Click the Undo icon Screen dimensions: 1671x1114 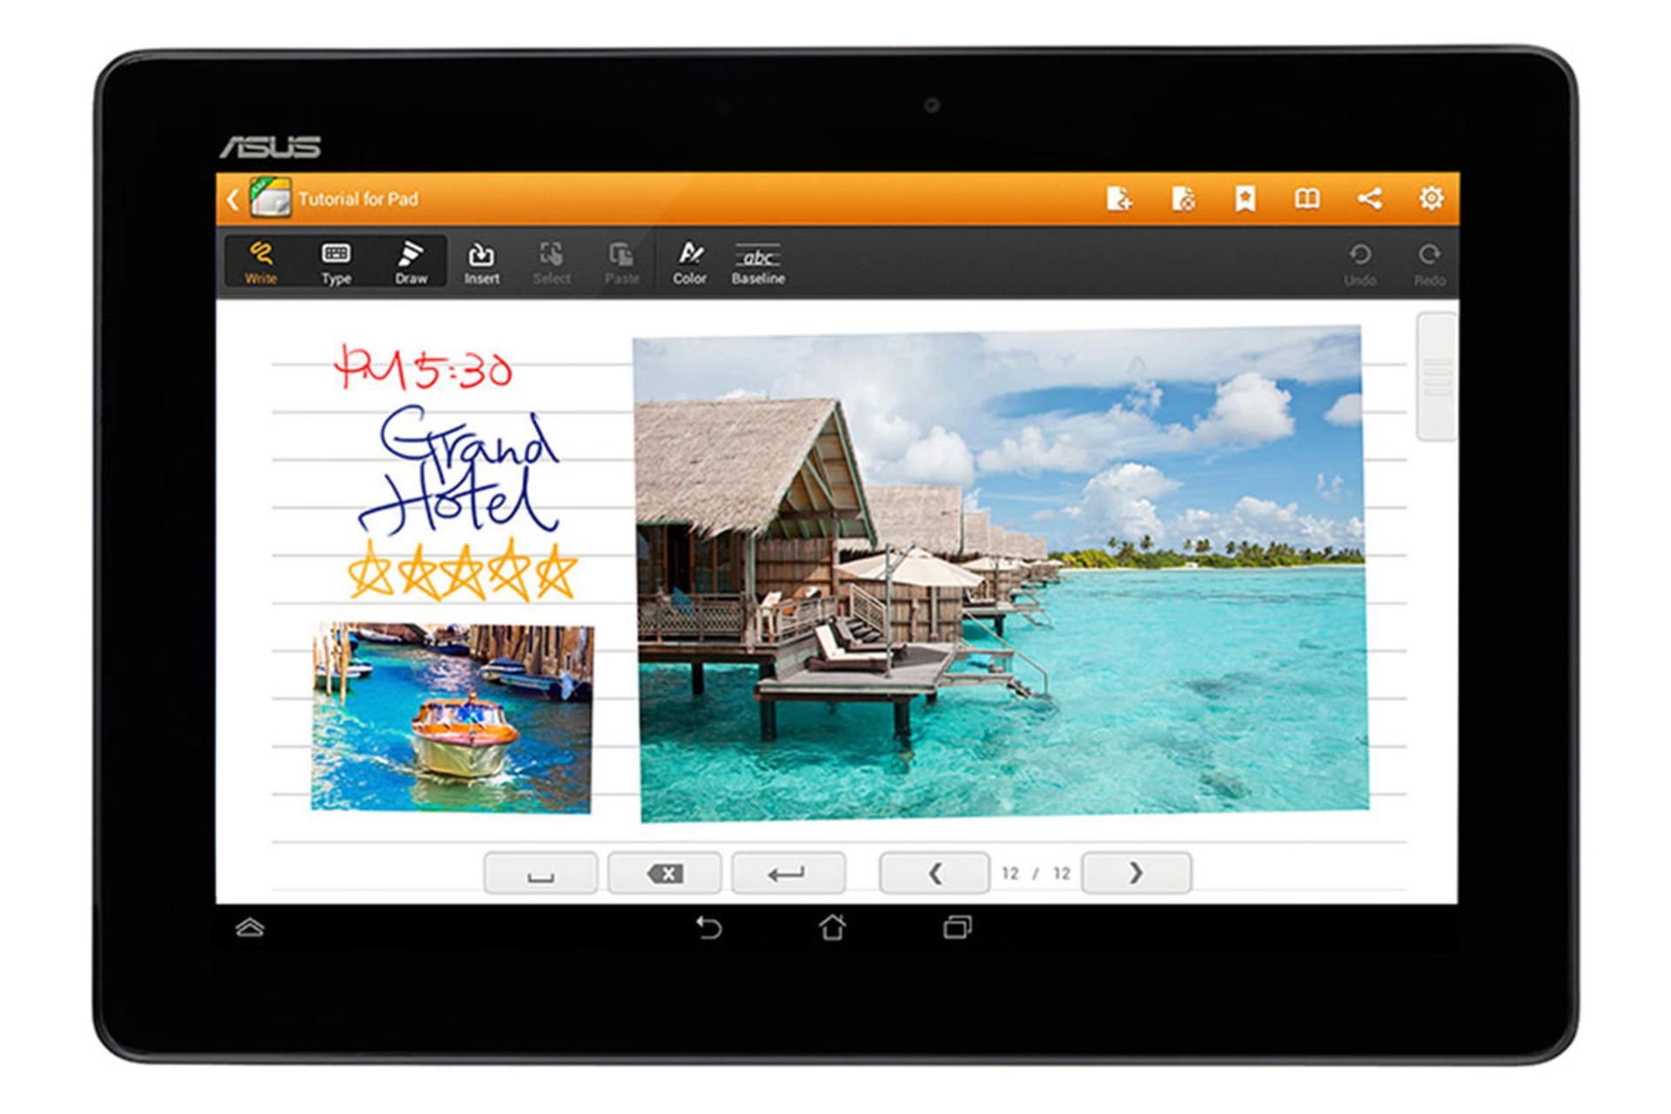1359,261
